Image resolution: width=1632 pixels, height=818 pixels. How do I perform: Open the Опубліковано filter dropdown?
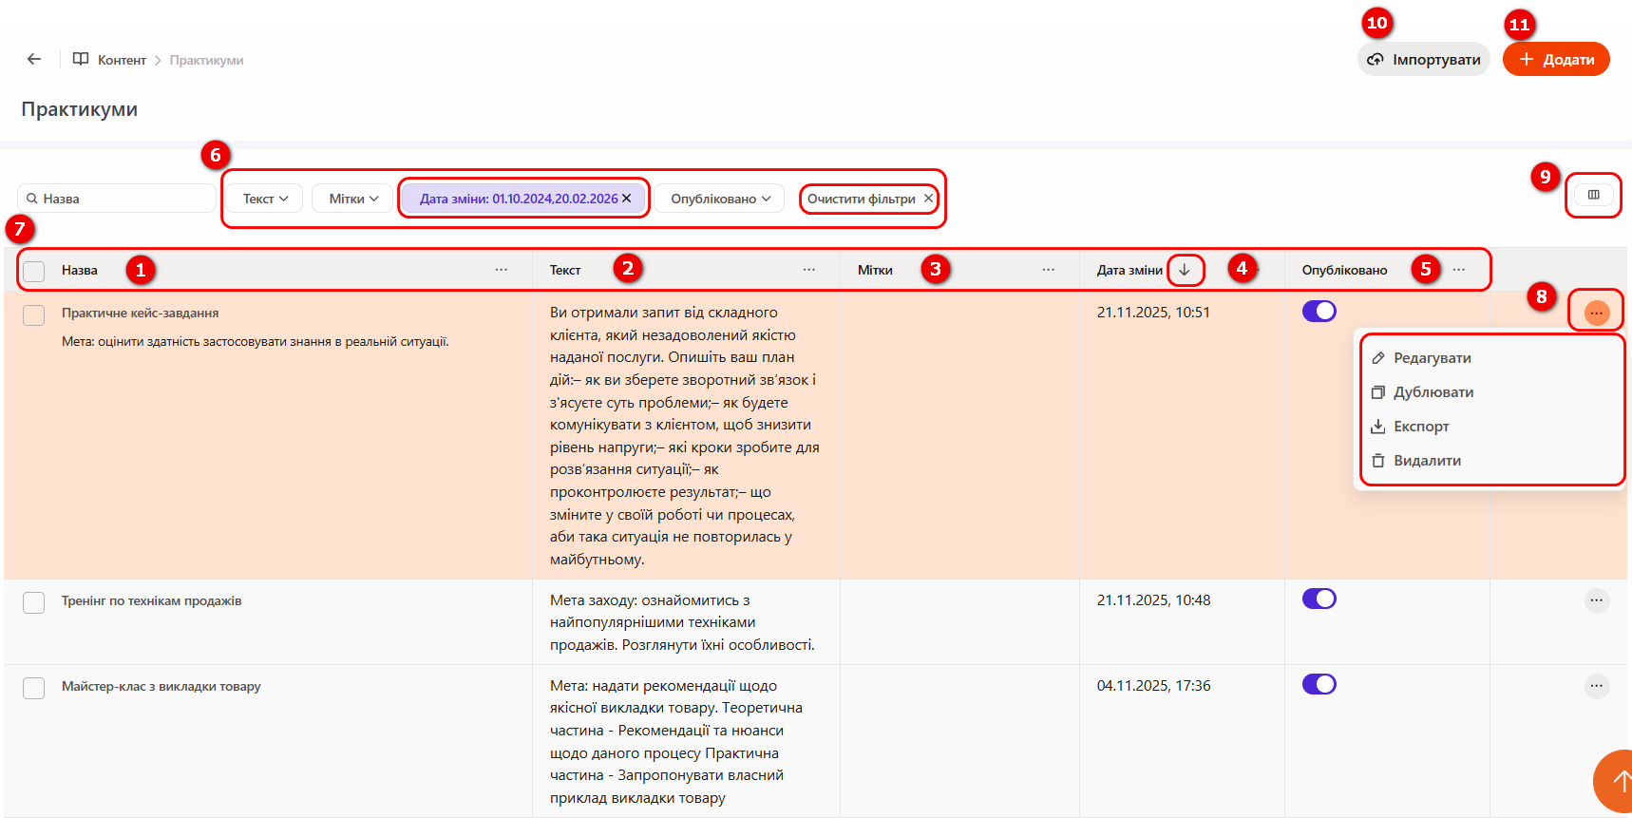[x=720, y=199]
